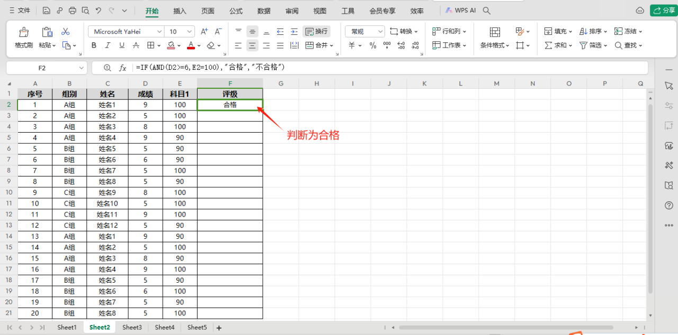Apply the fill color bucket icon
The image size is (678, 335).
tap(171, 45)
